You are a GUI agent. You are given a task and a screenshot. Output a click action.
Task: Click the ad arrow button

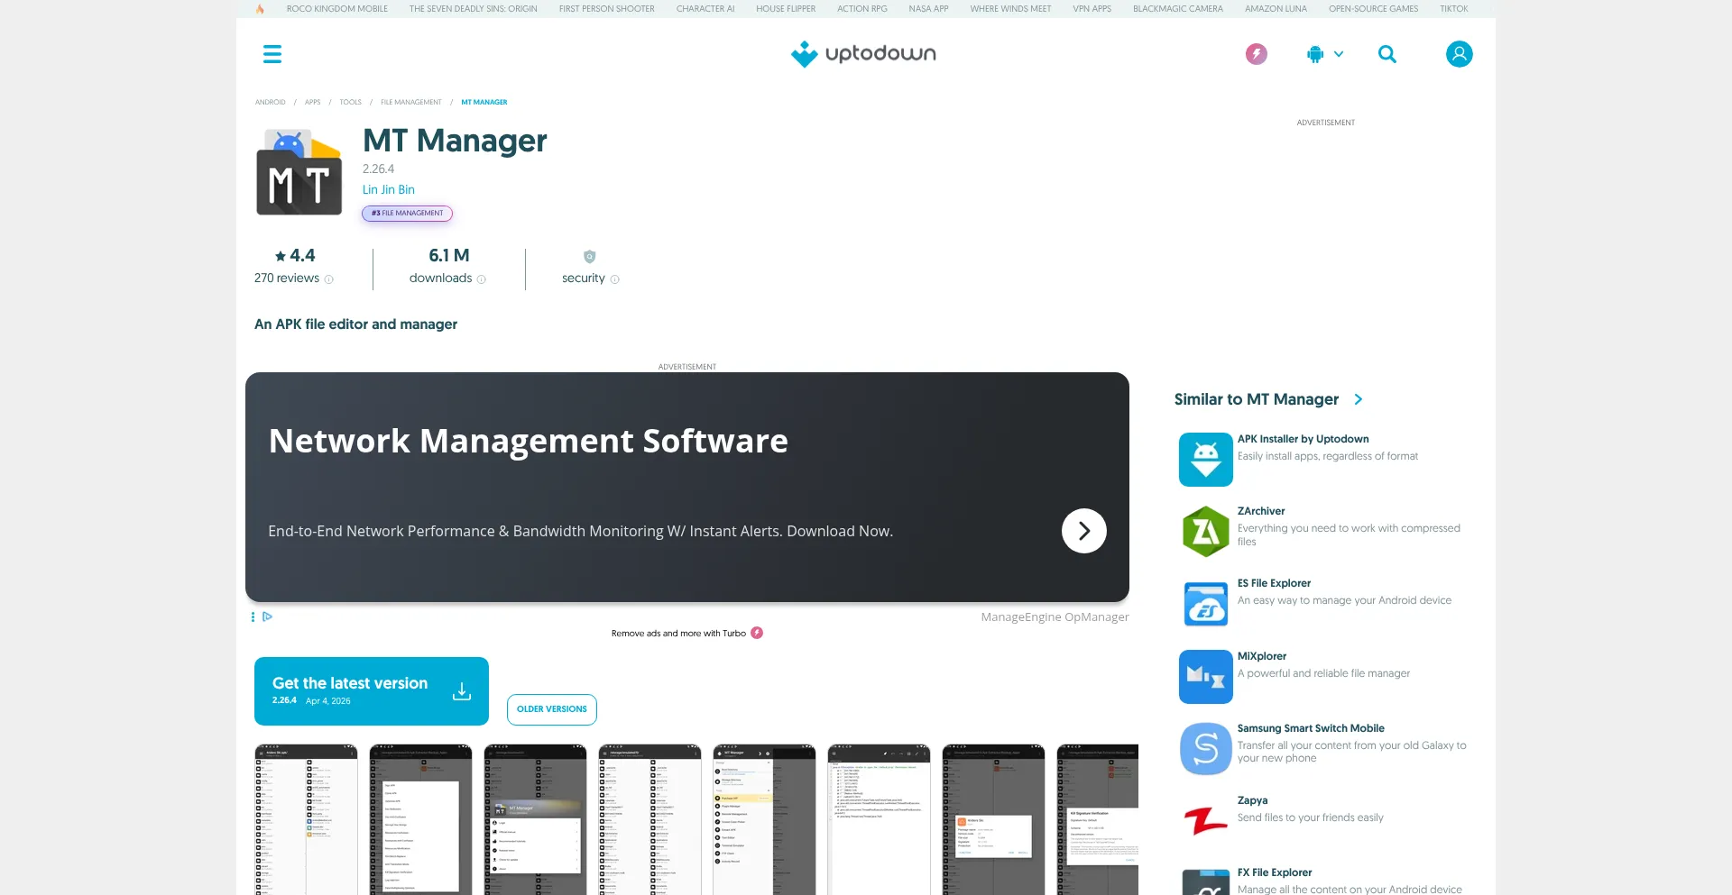(x=1084, y=531)
